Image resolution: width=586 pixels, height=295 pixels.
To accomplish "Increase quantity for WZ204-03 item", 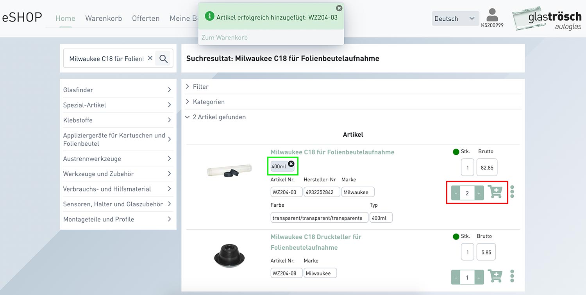I will [x=479, y=193].
